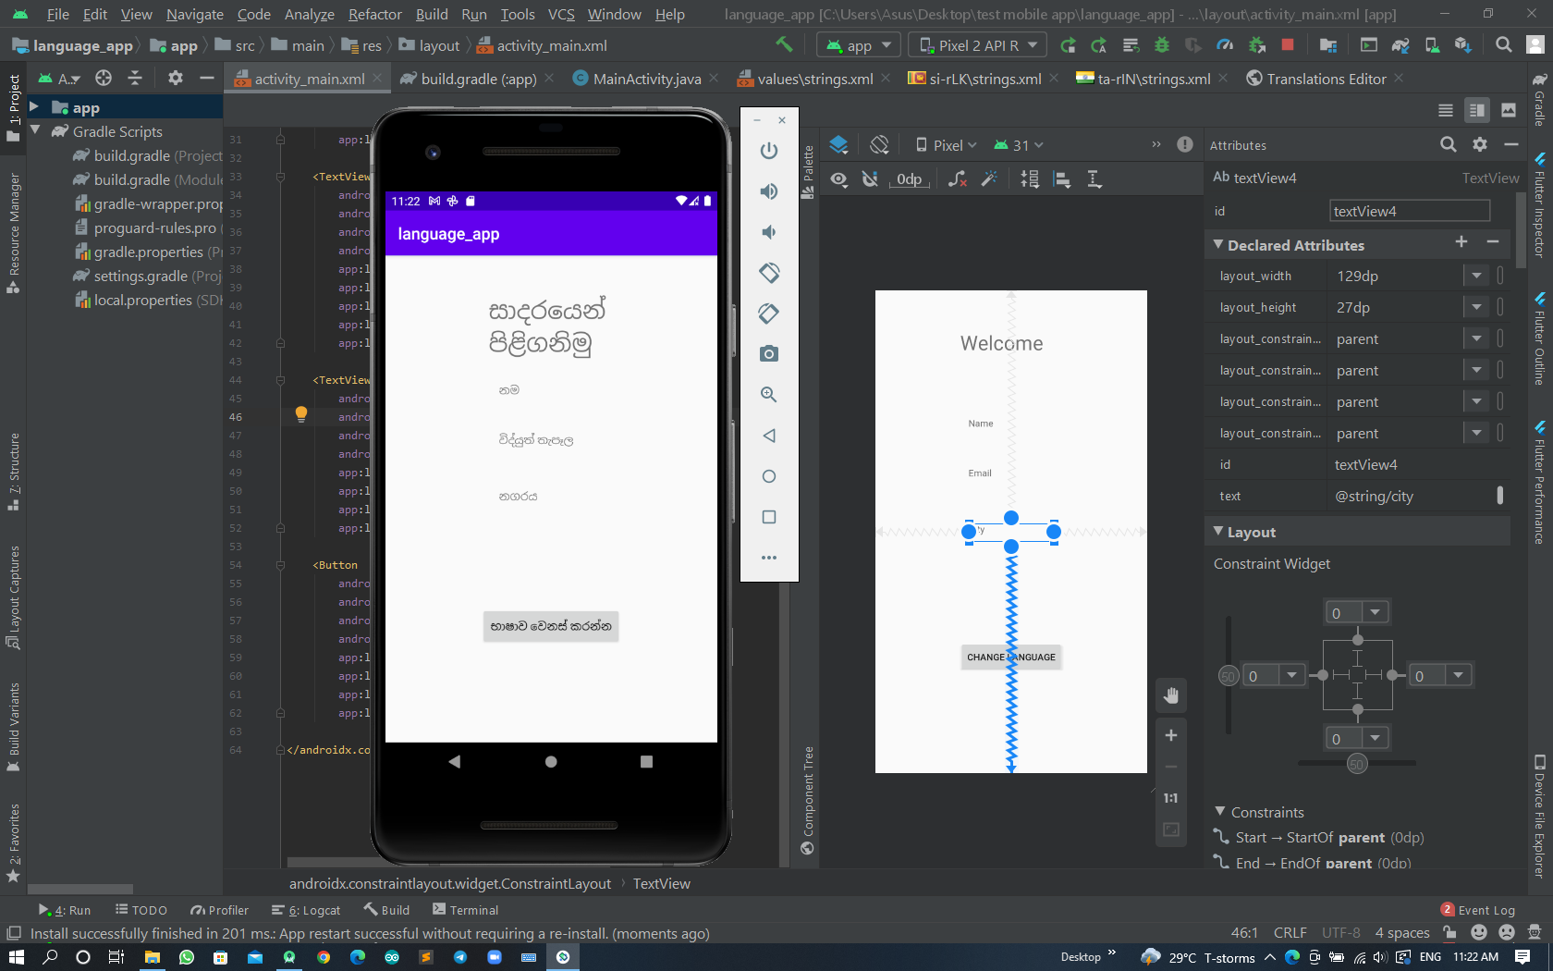Infer constraints with magic wand icon

990,178
